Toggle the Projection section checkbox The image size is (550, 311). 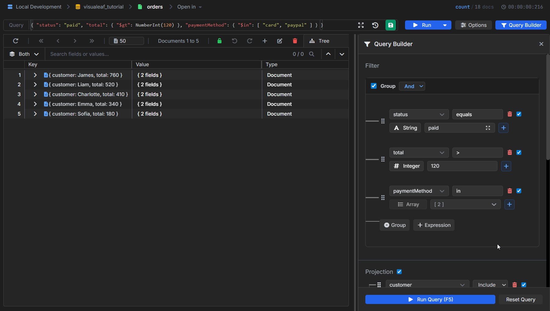pos(399,272)
